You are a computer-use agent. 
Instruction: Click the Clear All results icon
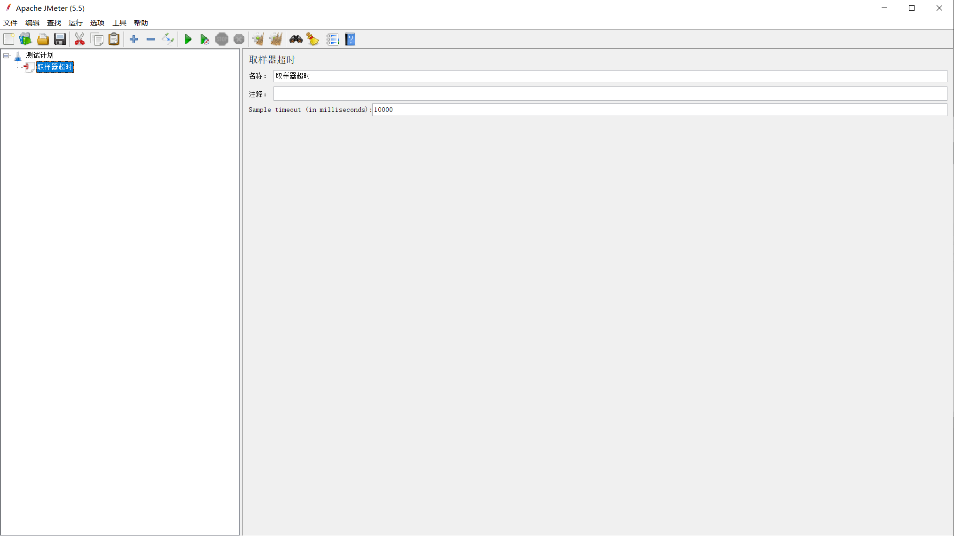tap(276, 39)
